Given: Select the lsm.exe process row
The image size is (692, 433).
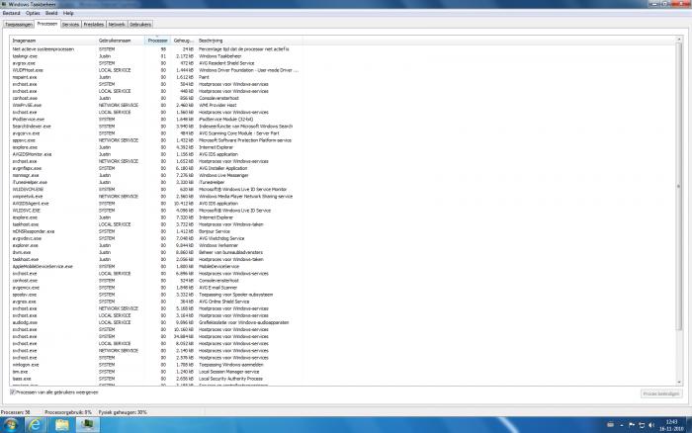Looking at the screenshot, I should tap(156, 372).
